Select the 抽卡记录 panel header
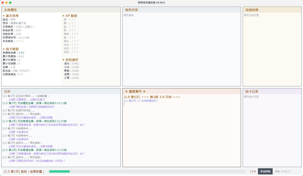Screen dimensions: 303x176 272,91
